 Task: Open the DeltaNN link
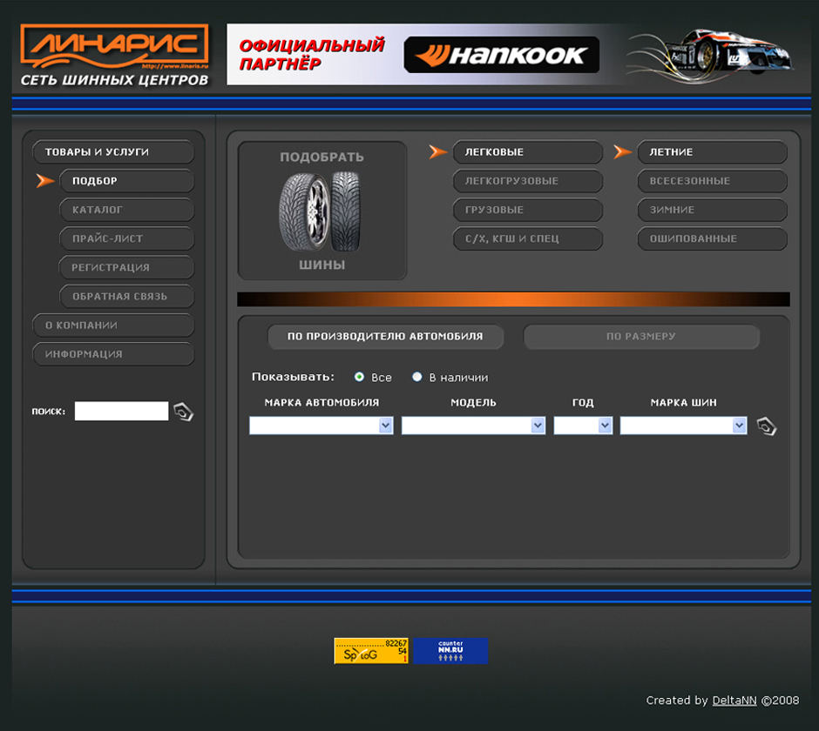click(734, 701)
